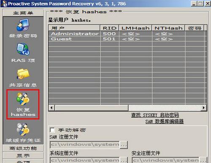Enable the 手动解密 checkbox
Image resolution: width=211 pixels, height=163 pixels.
pyautogui.click(x=52, y=130)
